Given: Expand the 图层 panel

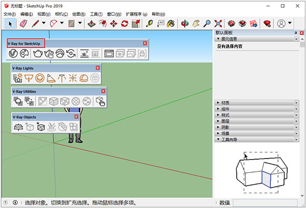Looking at the screenshot, I should [218, 121].
